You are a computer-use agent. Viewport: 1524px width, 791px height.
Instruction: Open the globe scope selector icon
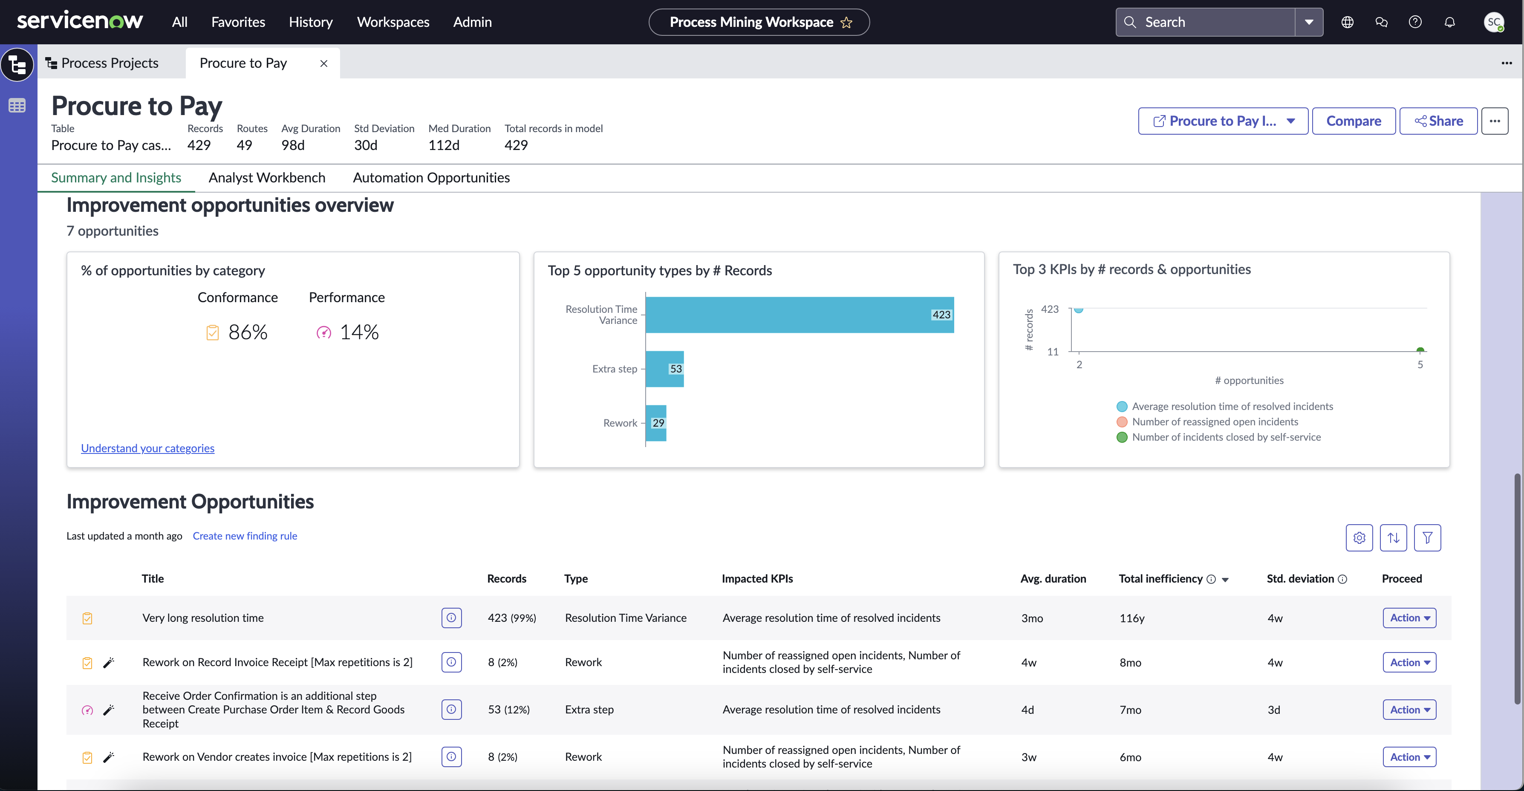click(x=1347, y=22)
